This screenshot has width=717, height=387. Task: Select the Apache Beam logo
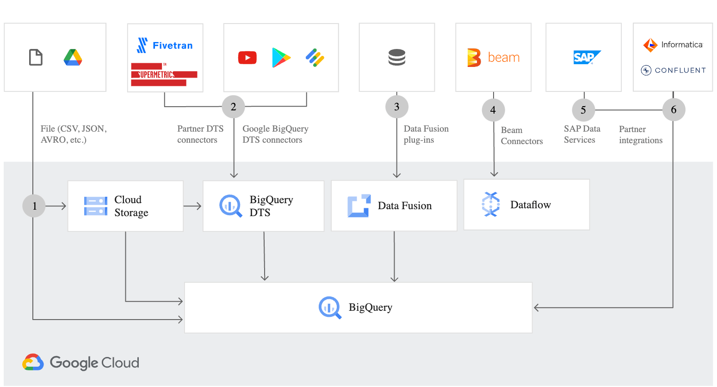(x=494, y=58)
